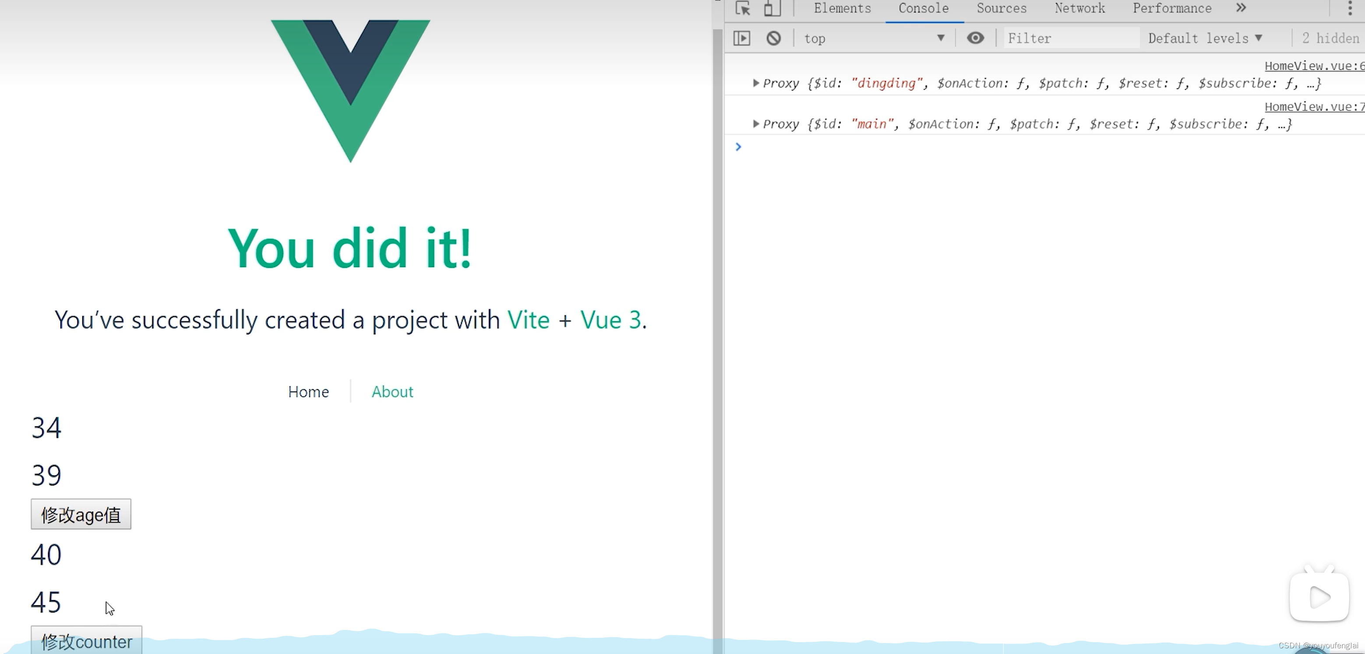Click the 修改counter button
1365x654 pixels.
[86, 640]
